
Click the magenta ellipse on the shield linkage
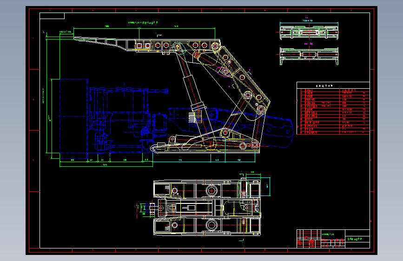coord(223,72)
